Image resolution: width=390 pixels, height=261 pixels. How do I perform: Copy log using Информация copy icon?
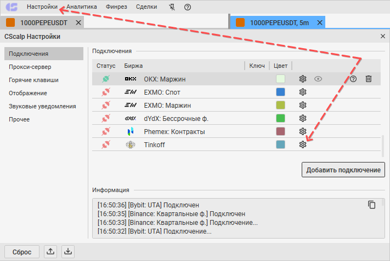click(371, 205)
